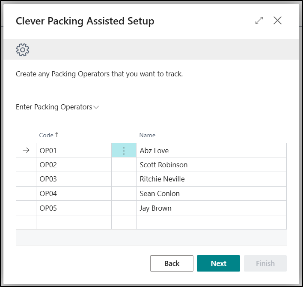This screenshot has width=303, height=287.
Task: Select the OP03 code cell
Action: 74,179
